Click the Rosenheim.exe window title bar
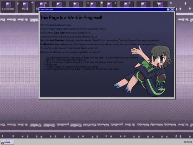The width and height of the screenshot is (193, 145). coord(107,10)
